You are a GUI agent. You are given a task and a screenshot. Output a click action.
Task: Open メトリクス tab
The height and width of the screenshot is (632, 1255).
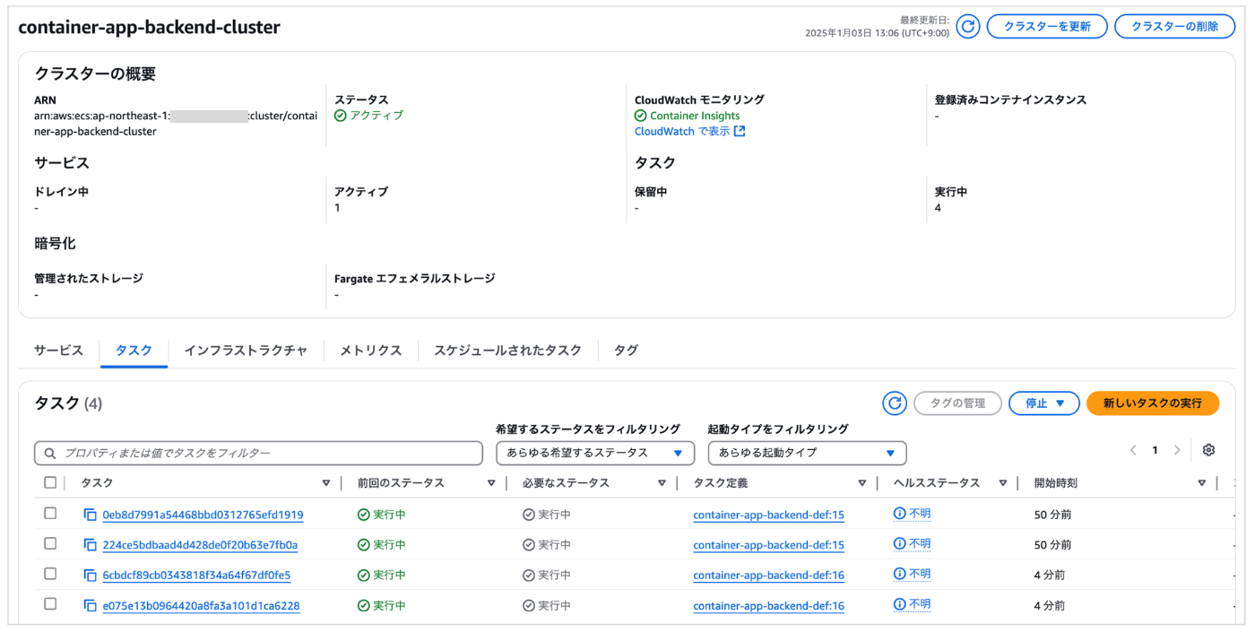coord(371,351)
